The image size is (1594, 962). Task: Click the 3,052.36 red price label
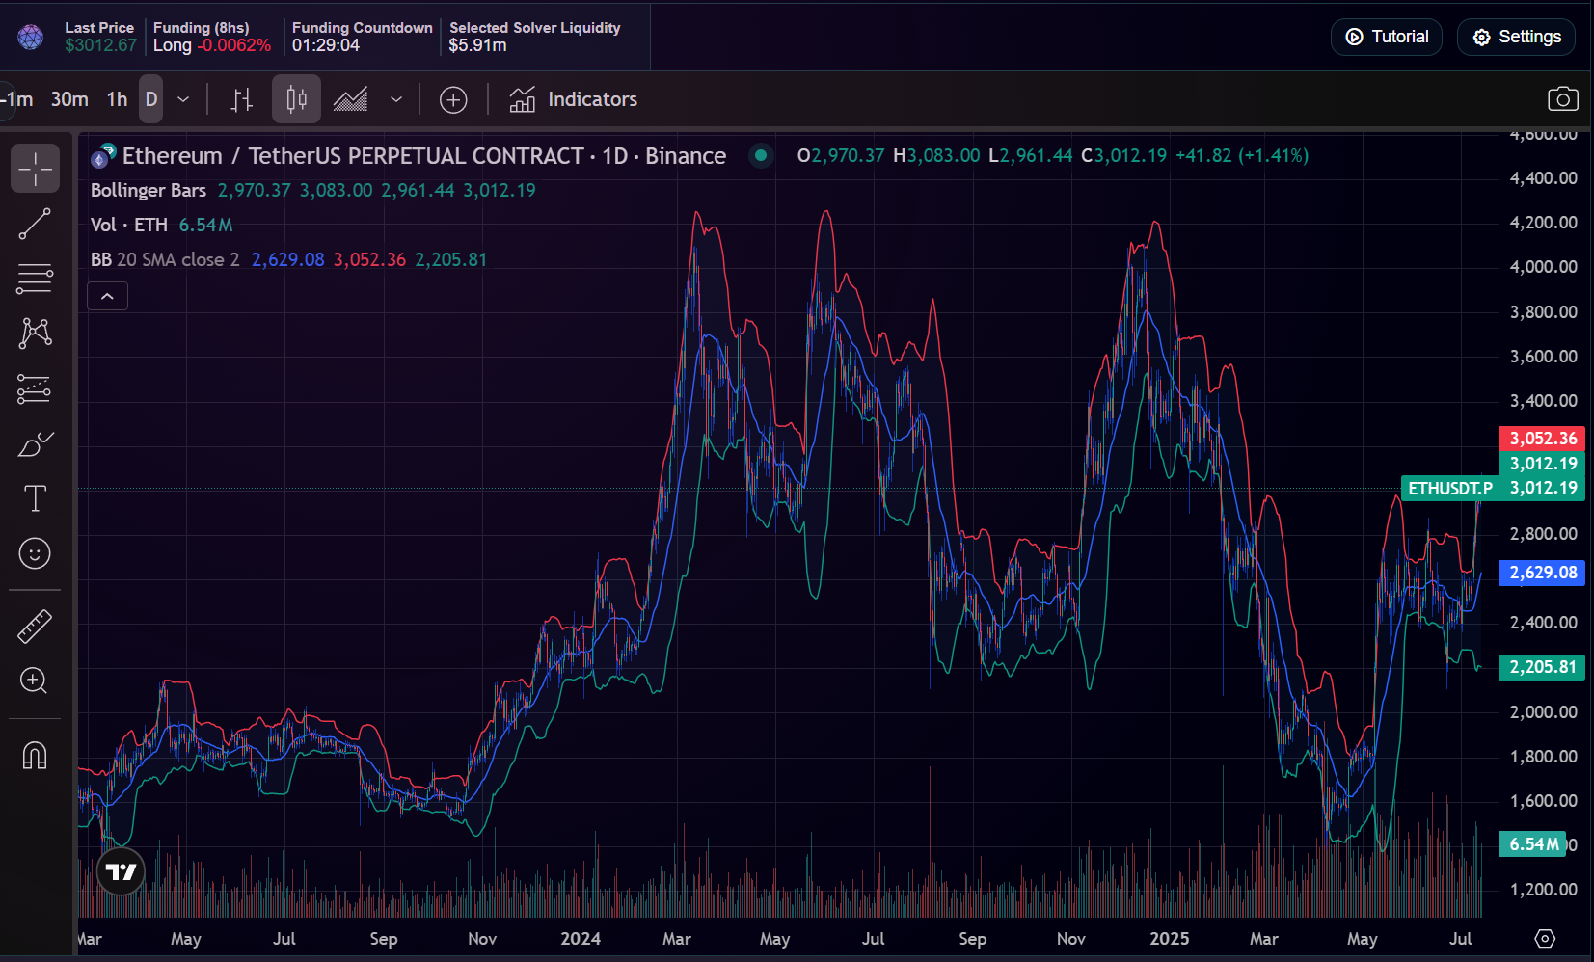[1541, 438]
